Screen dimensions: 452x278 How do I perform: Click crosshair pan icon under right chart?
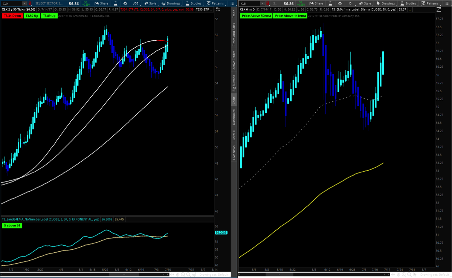[398, 275]
